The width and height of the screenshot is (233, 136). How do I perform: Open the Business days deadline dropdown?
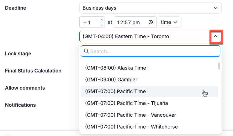[150, 8]
